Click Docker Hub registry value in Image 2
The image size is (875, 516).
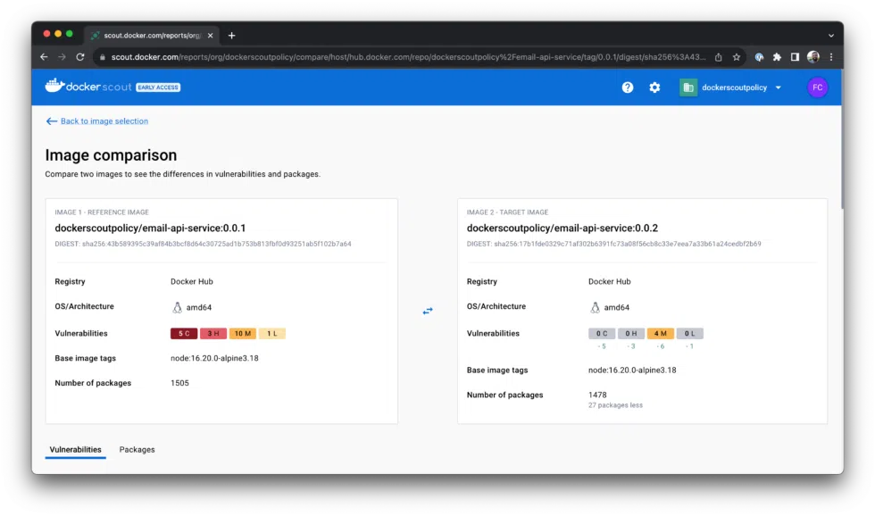tap(609, 282)
